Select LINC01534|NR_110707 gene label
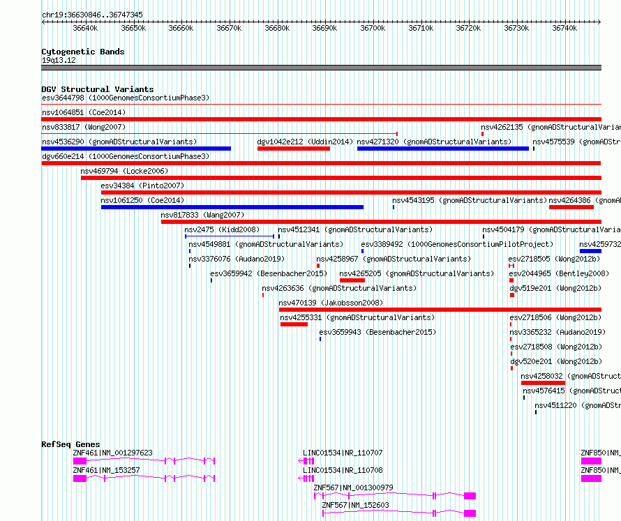 (343, 453)
